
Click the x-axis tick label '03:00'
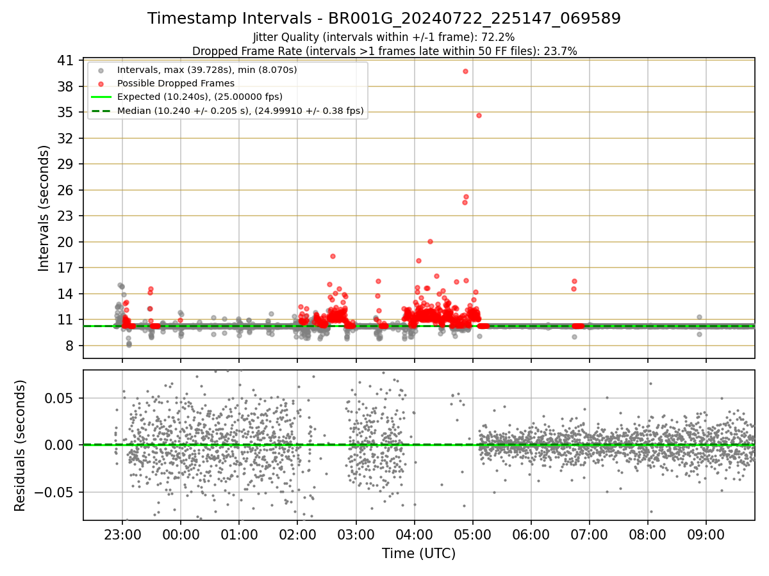coord(356,534)
